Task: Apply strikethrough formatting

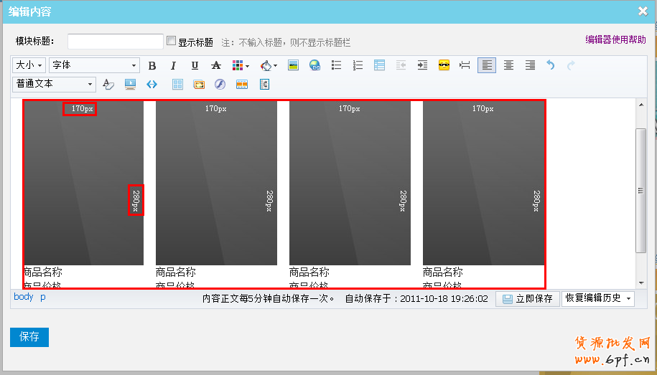Action: click(x=216, y=65)
